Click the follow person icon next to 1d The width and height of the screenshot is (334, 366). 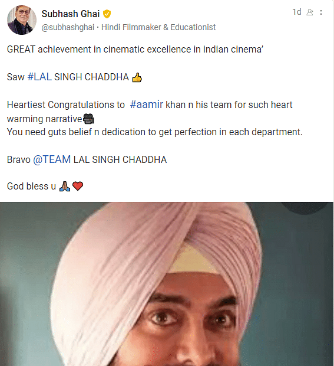310,12
